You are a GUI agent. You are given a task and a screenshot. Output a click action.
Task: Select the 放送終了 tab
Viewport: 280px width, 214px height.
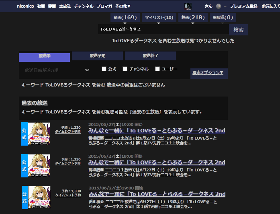pos(150,56)
